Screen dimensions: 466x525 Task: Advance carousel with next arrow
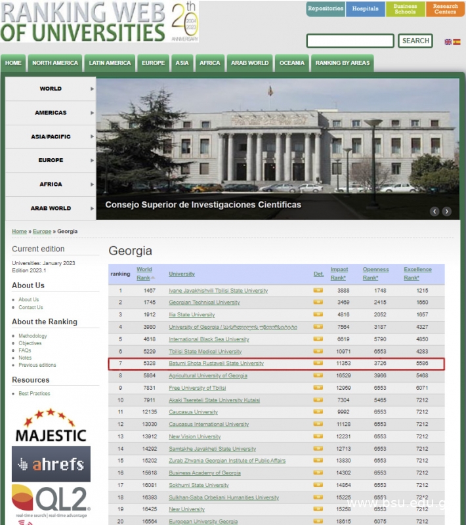tap(447, 211)
